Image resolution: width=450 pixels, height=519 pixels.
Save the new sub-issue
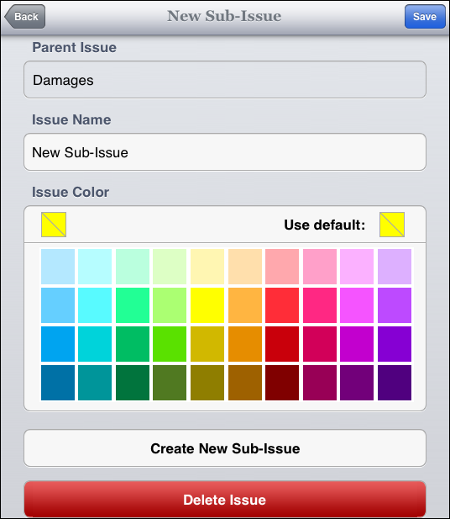point(425,17)
